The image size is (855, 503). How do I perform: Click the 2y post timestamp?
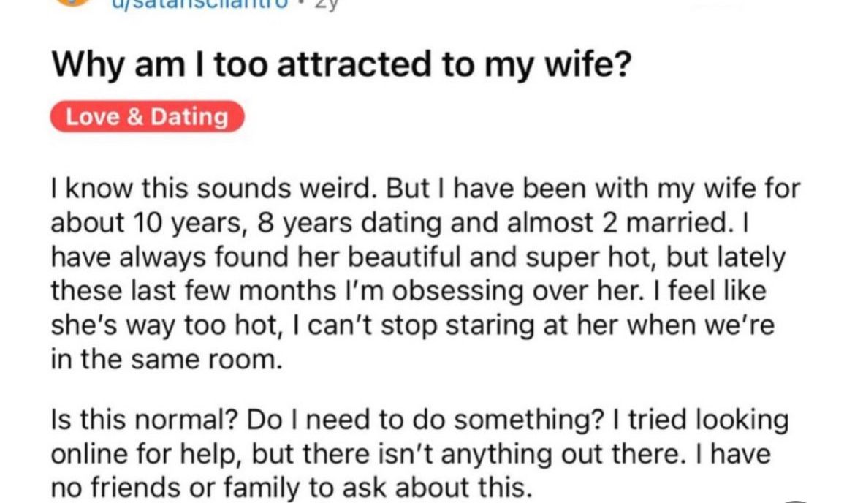pyautogui.click(x=326, y=5)
